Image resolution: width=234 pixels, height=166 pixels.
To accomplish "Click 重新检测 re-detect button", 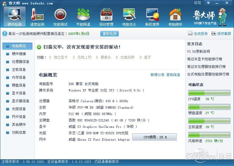I will coord(109,33).
